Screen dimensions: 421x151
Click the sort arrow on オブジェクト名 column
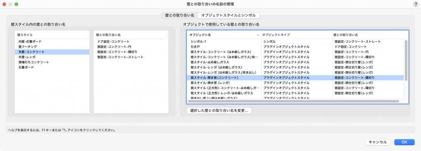(258, 35)
